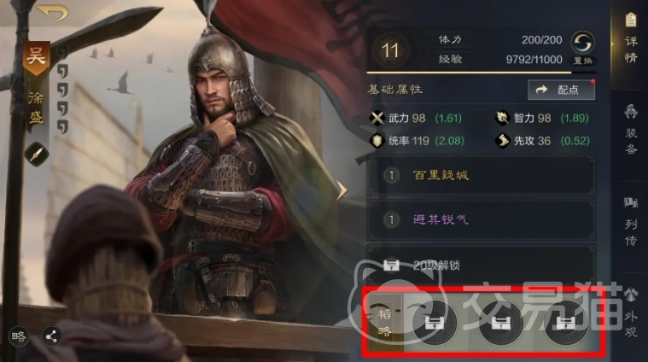Click the 配点 allocate points button
The width and height of the screenshot is (648, 362).
pyautogui.click(x=561, y=90)
